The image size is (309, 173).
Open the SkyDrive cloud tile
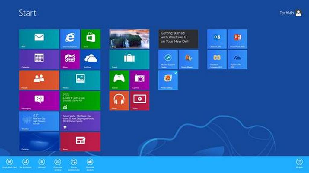click(x=91, y=59)
